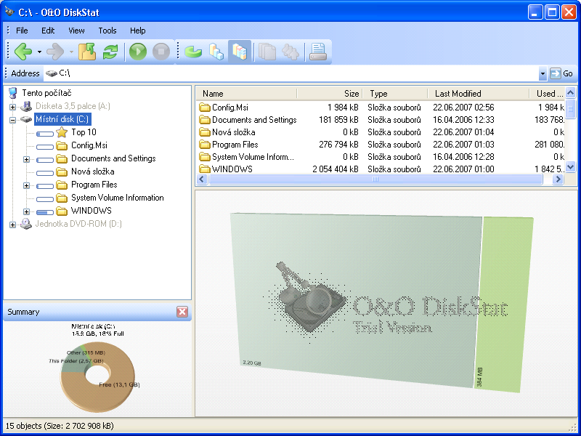Click the Top 10 usage bar in the tree

45,134
